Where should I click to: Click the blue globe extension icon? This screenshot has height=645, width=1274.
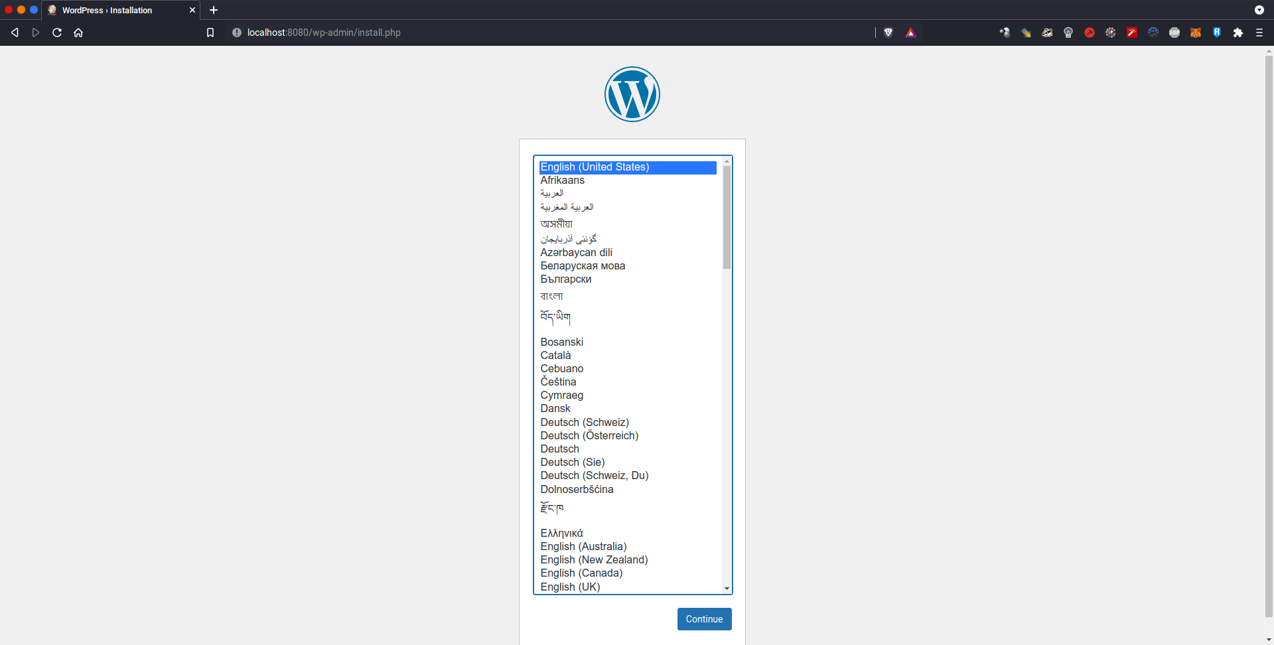click(1153, 33)
